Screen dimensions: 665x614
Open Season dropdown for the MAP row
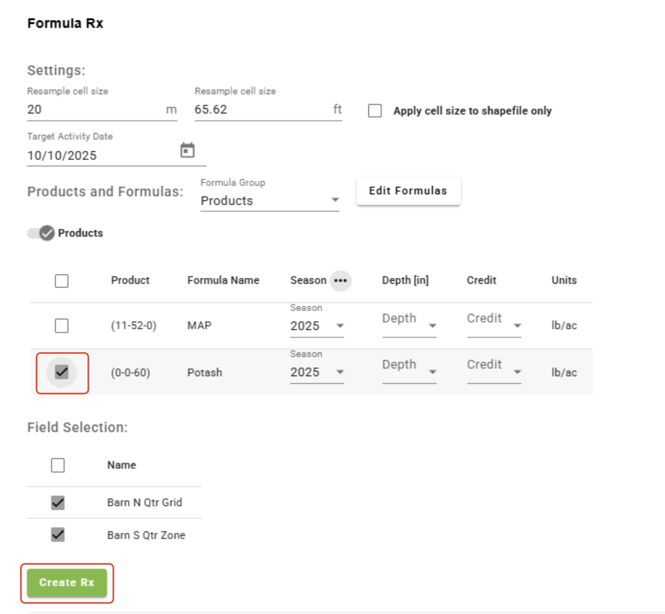coord(317,326)
